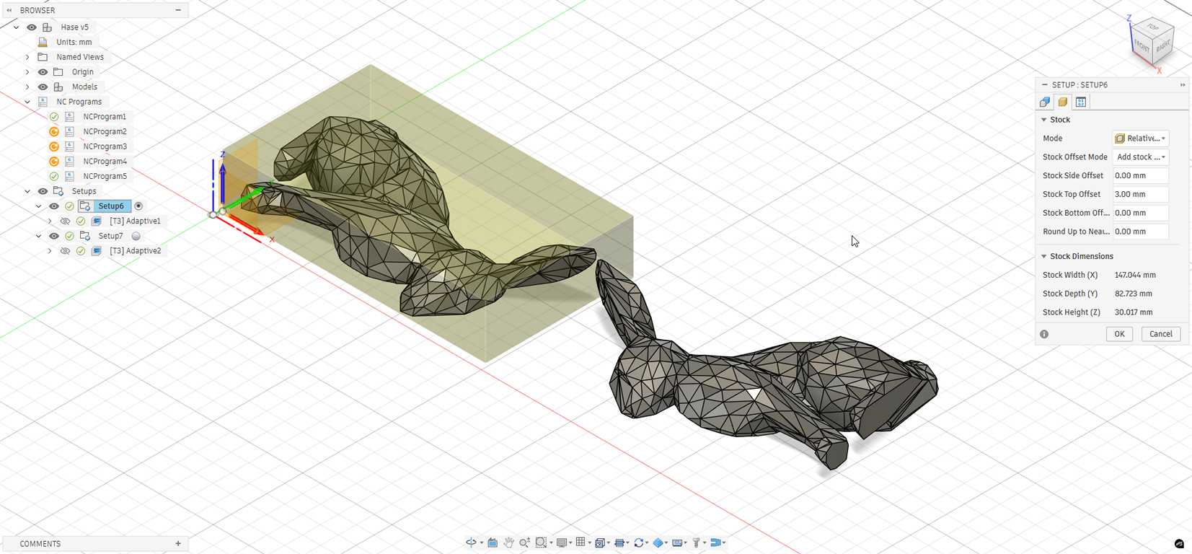Expand the Adaptive1 operation
1192x554 pixels.
coord(50,221)
